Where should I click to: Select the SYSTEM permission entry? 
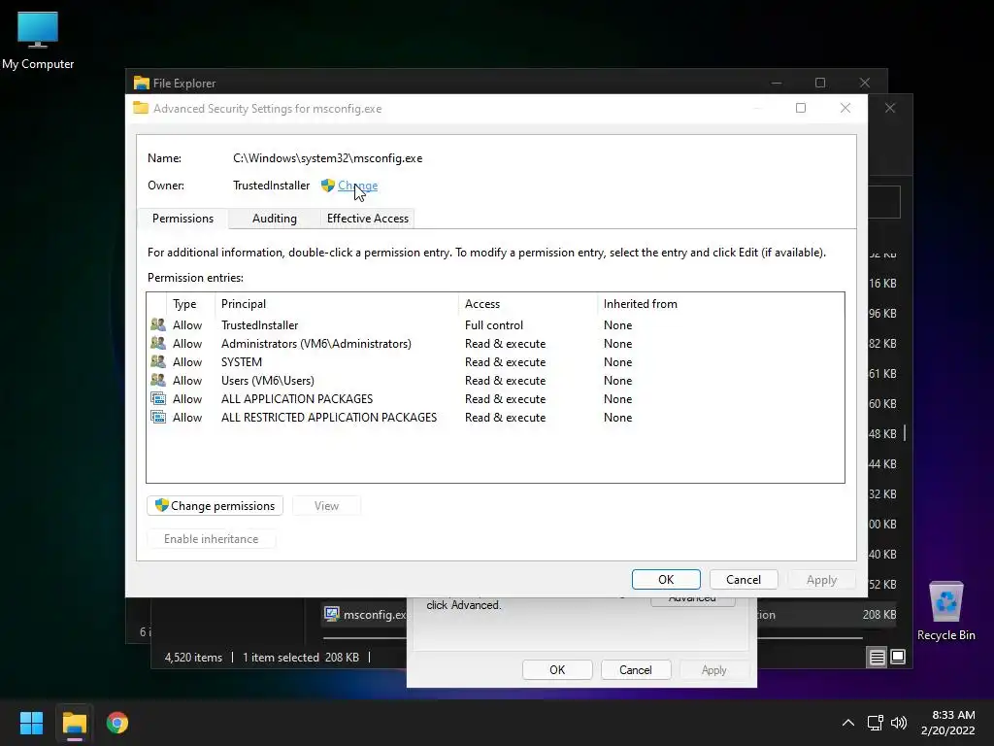point(495,361)
